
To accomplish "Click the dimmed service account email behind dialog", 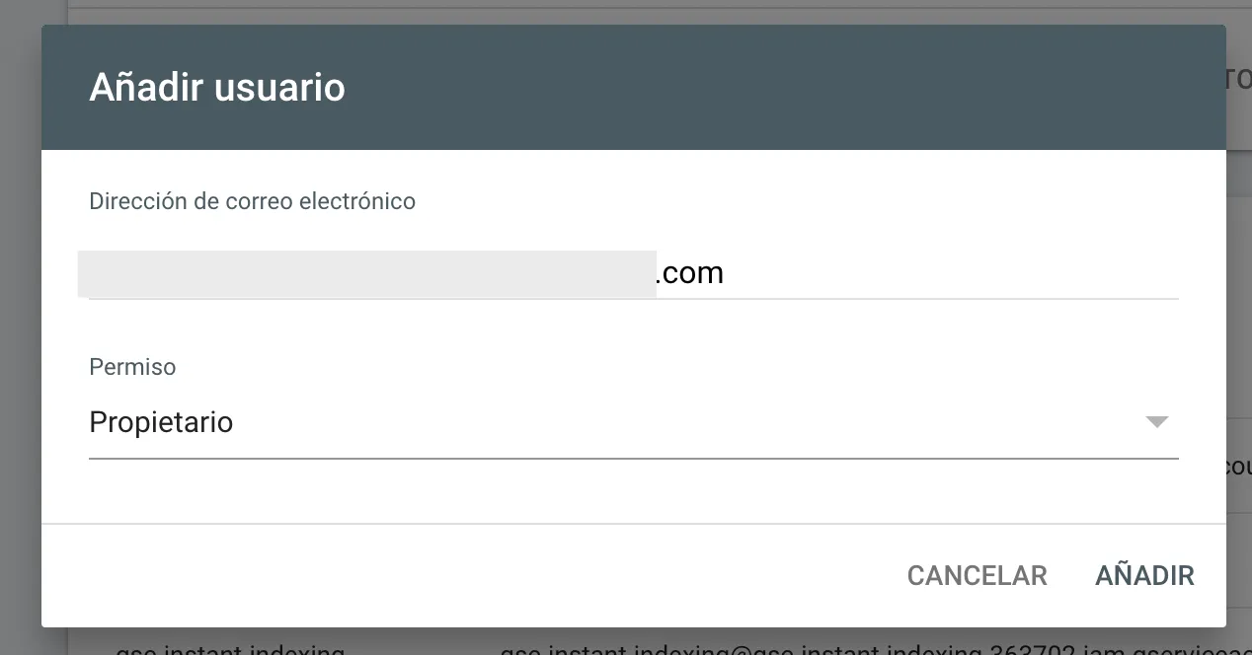I will (x=869, y=649).
